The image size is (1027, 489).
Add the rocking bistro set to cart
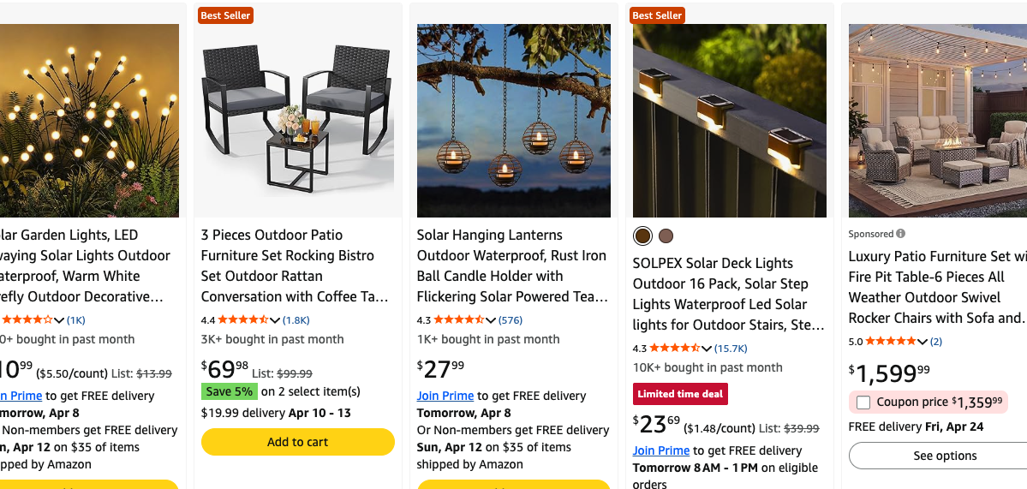297,442
